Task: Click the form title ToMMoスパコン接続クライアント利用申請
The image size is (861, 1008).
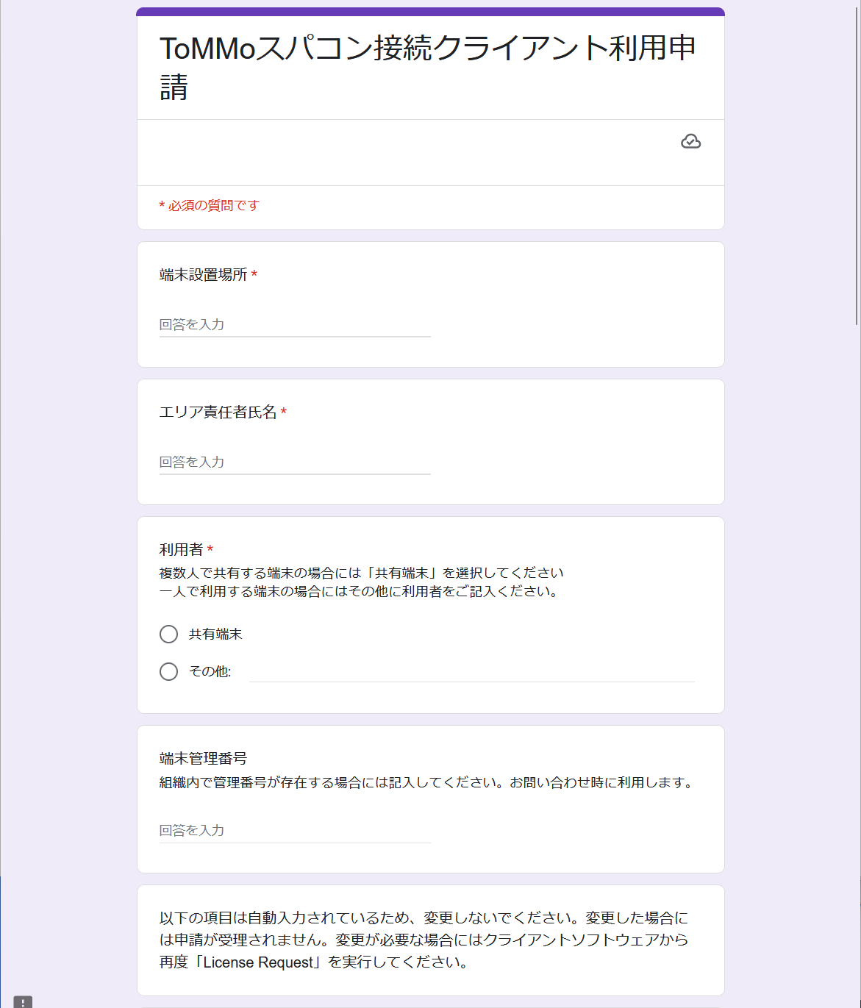Action: click(x=428, y=67)
